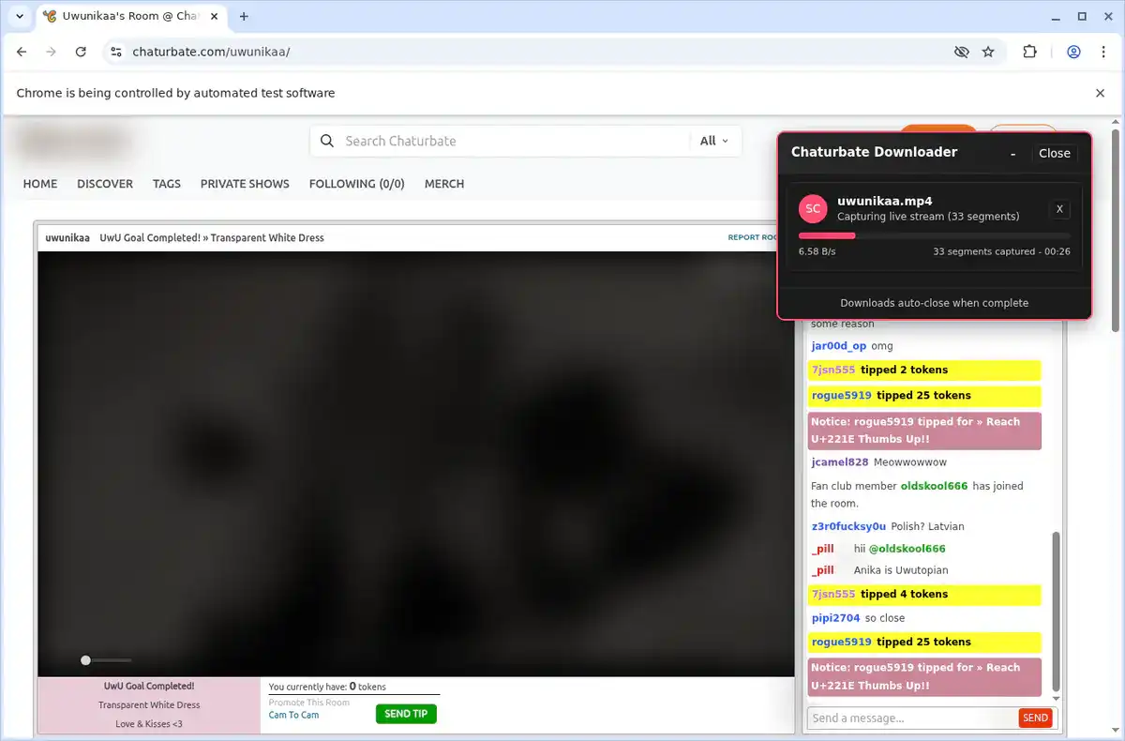
Task: Click username jcamel828 in chat
Action: [840, 462]
